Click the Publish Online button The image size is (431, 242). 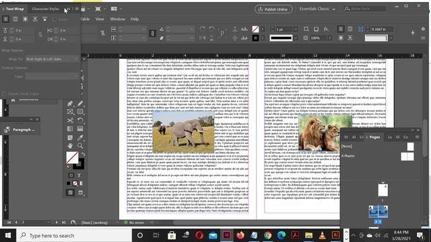click(273, 9)
